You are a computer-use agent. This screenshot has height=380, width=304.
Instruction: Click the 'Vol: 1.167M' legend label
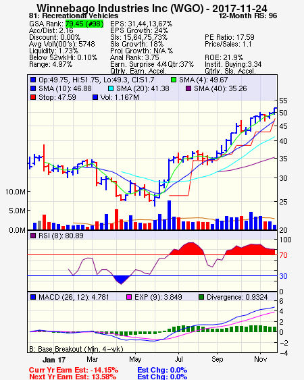pyautogui.click(x=120, y=97)
